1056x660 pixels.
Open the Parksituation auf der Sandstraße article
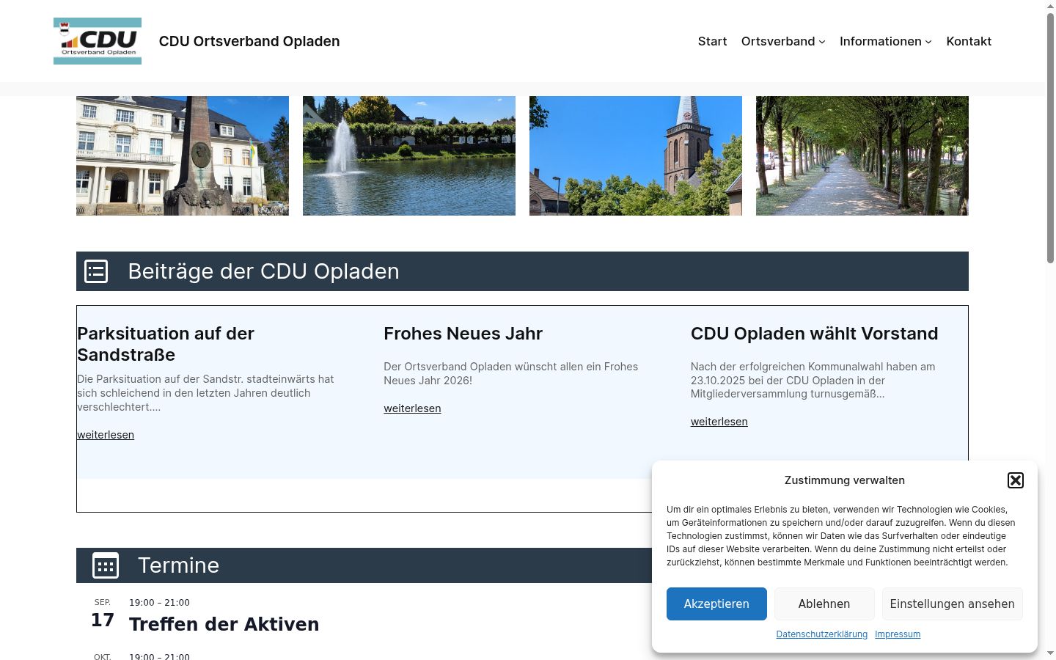[166, 344]
